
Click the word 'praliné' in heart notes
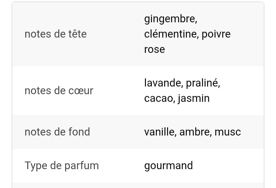202,83
